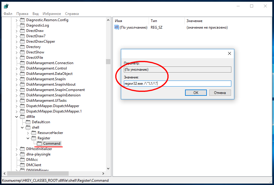
Task: Click the Directory folder icon
Action: [x=22, y=47]
